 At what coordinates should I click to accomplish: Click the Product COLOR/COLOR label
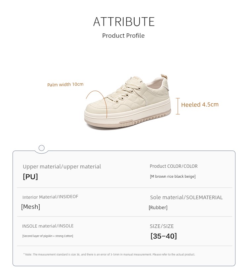pyautogui.click(x=174, y=166)
